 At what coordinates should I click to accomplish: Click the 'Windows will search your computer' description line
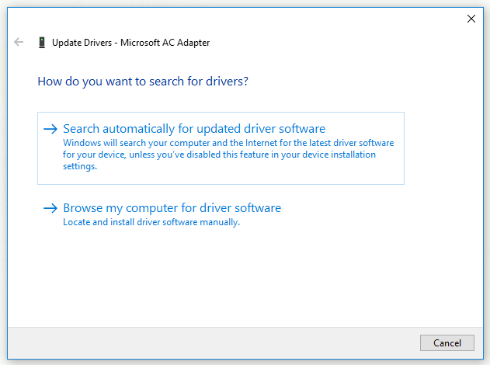tap(228, 144)
